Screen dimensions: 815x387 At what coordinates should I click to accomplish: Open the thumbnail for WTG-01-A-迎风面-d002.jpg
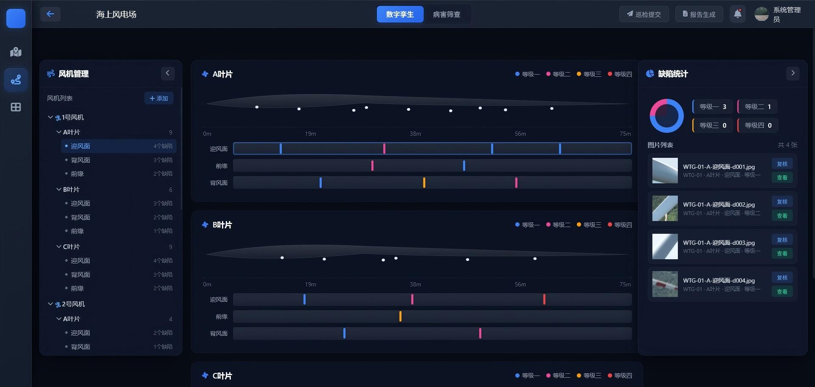[x=665, y=208]
